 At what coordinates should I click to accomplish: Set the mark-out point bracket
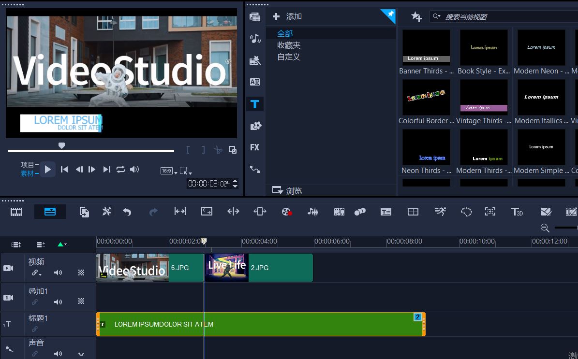pyautogui.click(x=203, y=150)
